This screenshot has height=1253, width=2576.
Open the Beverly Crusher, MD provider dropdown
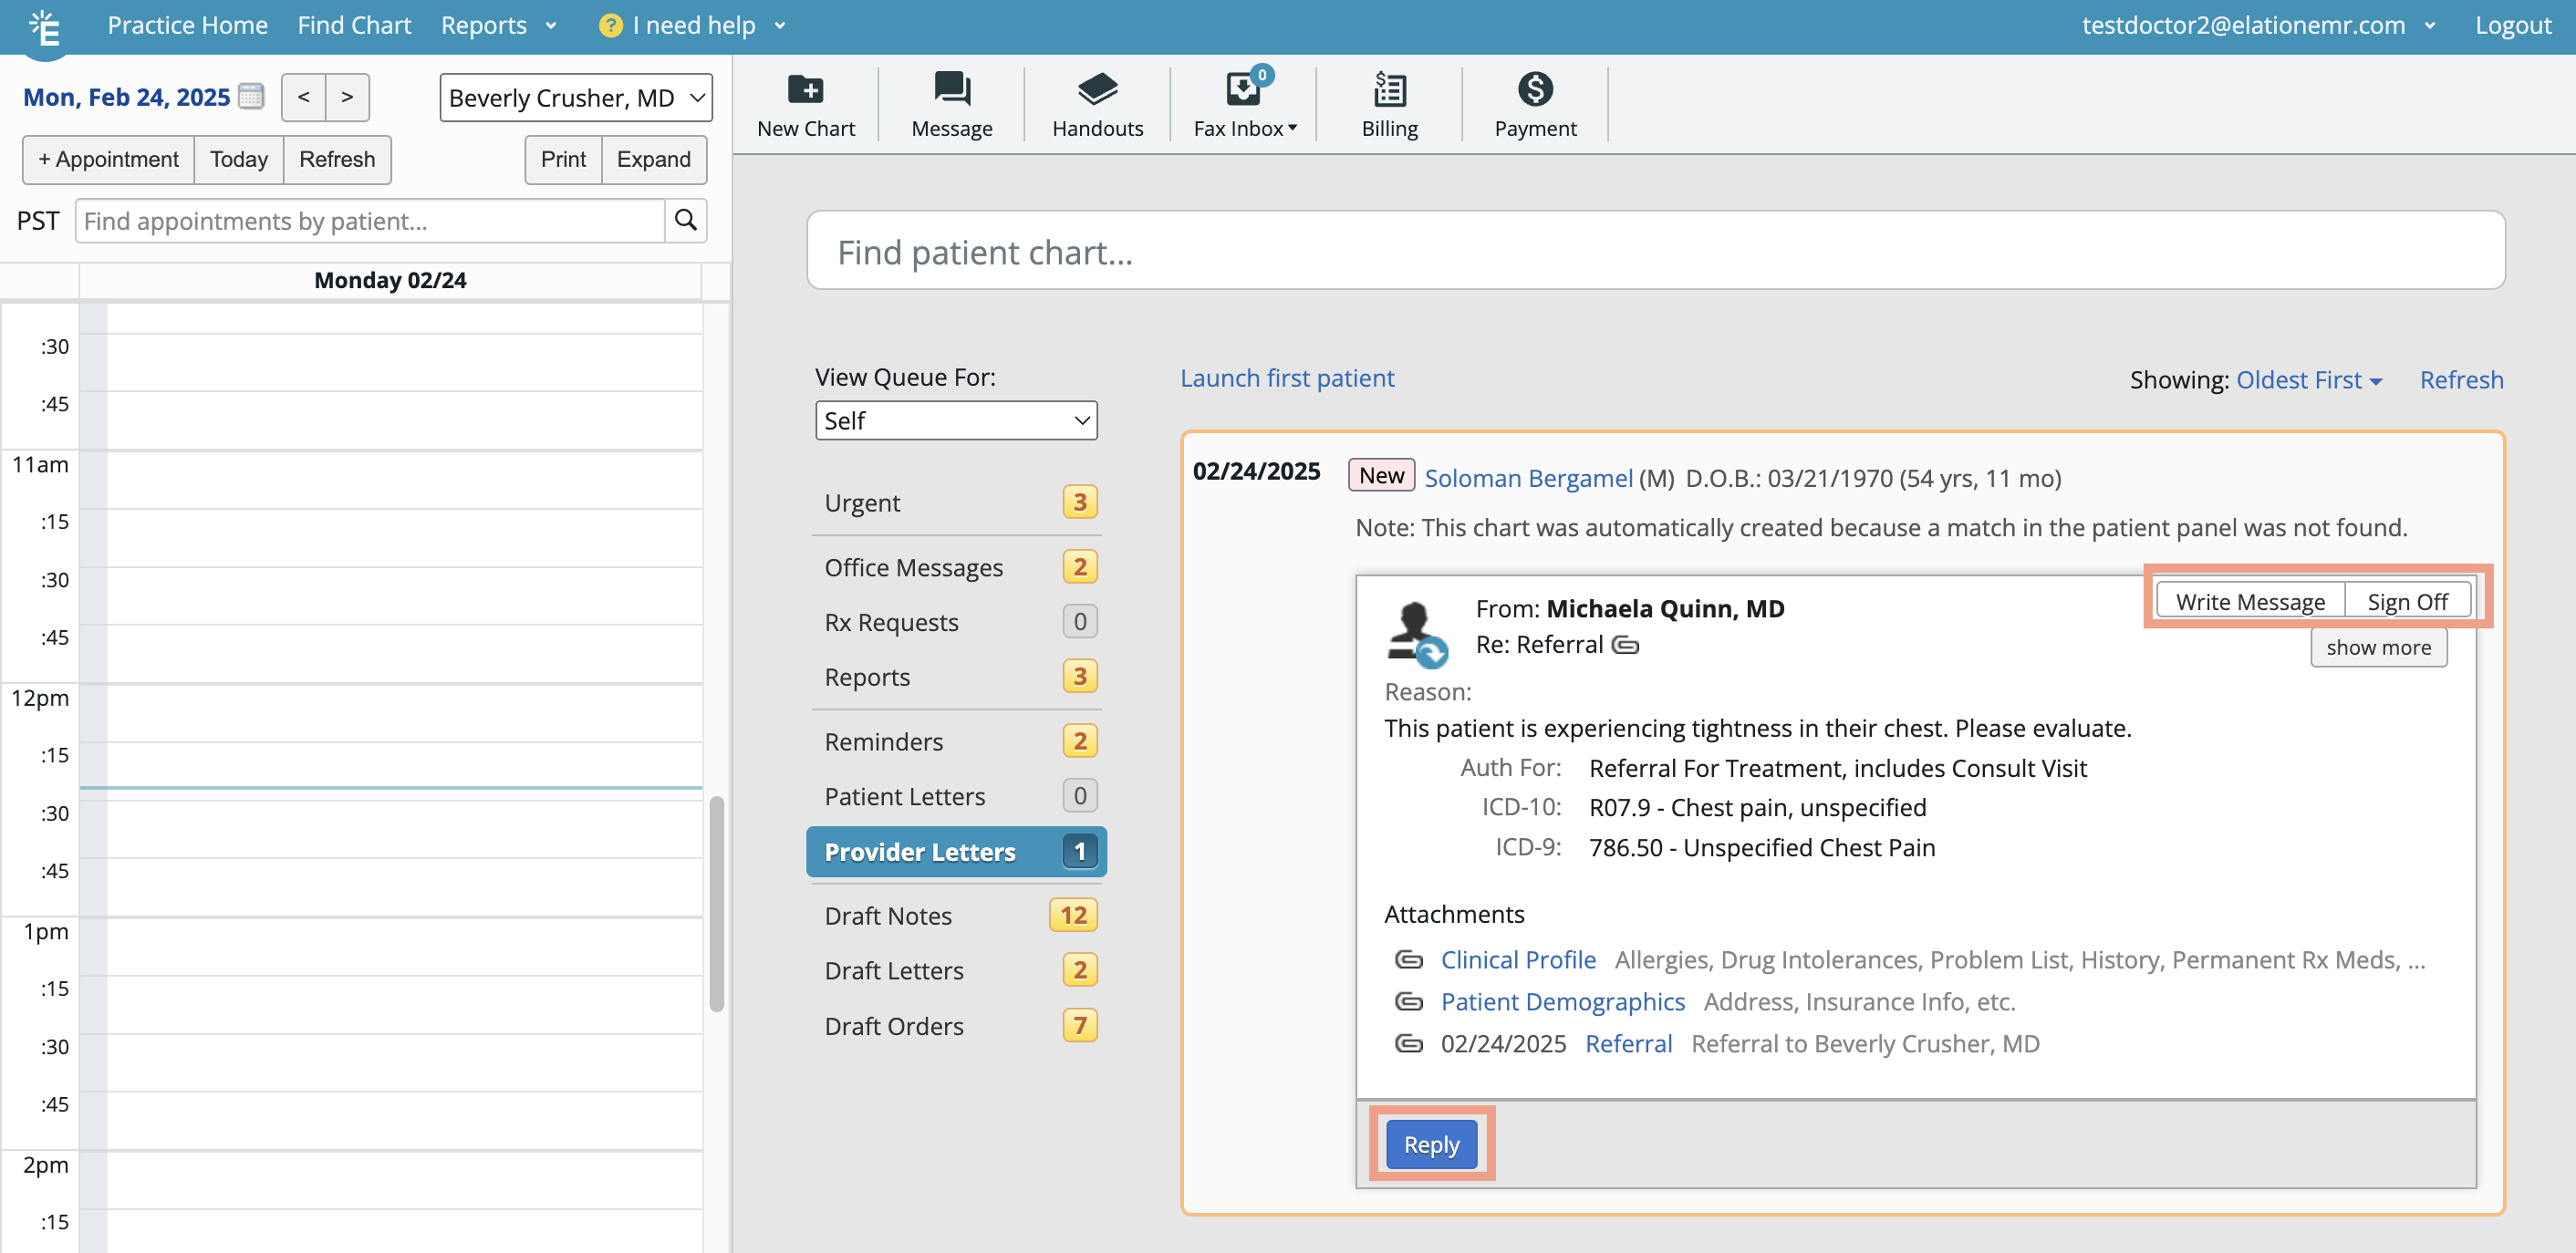(576, 98)
